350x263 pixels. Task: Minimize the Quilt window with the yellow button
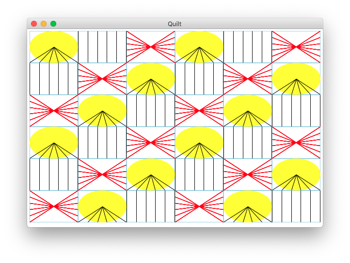pos(44,24)
